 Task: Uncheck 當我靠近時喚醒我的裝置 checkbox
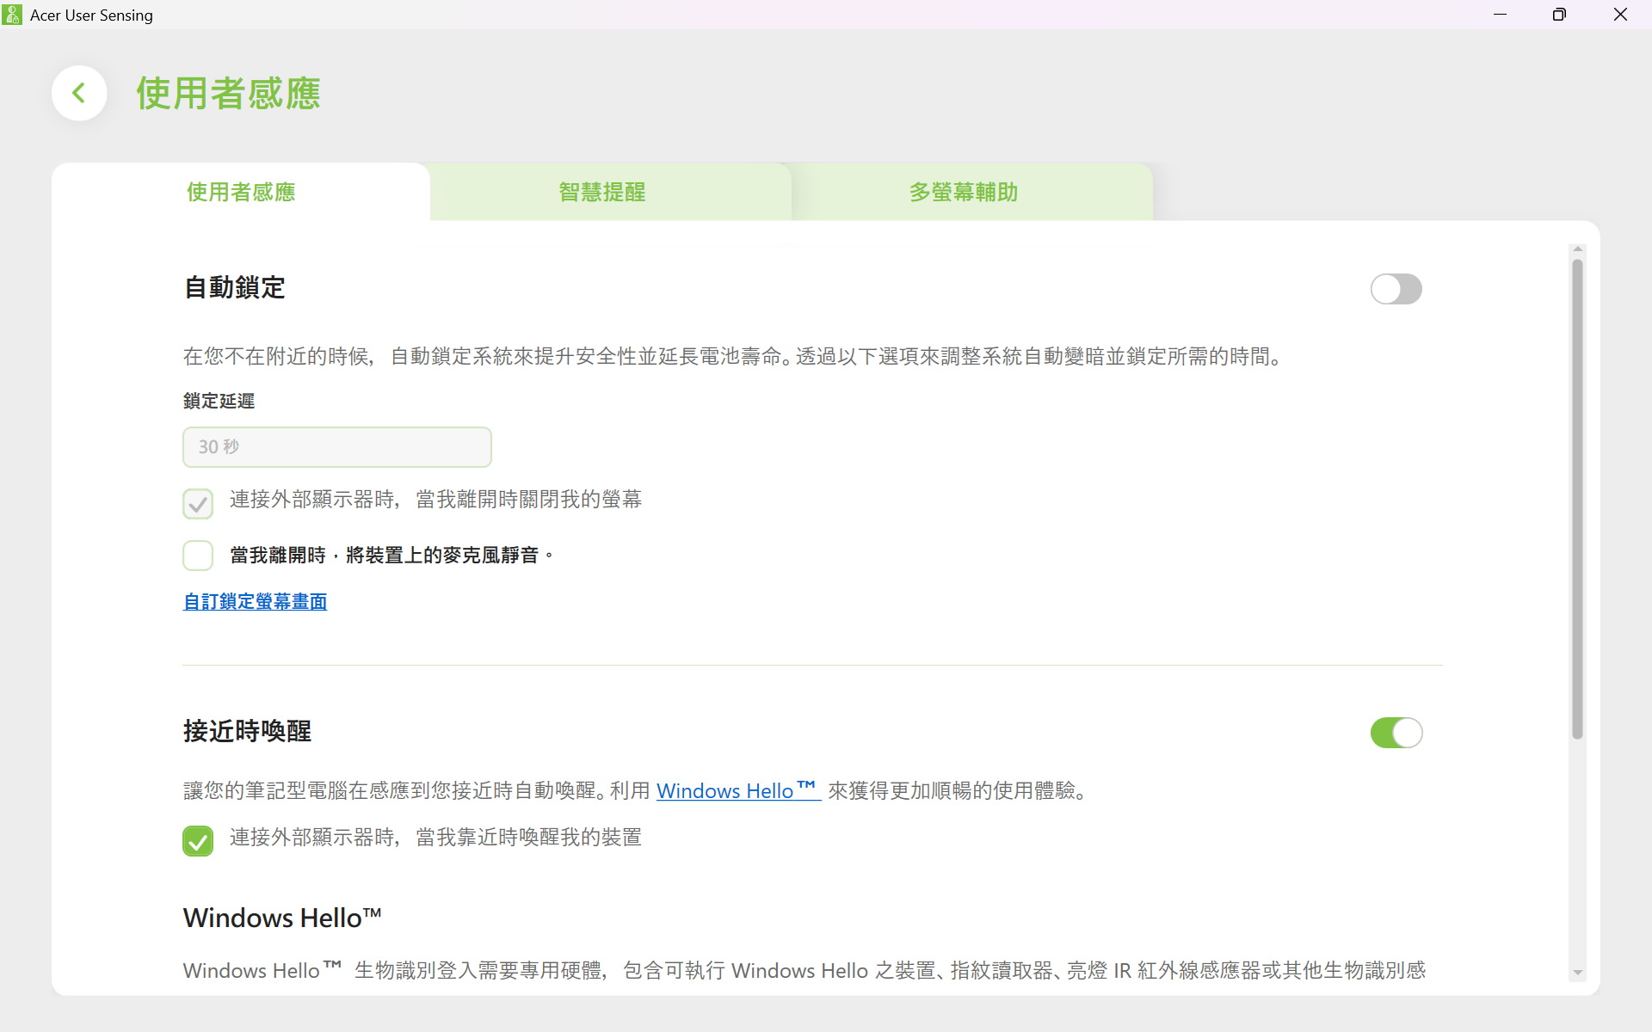click(198, 840)
